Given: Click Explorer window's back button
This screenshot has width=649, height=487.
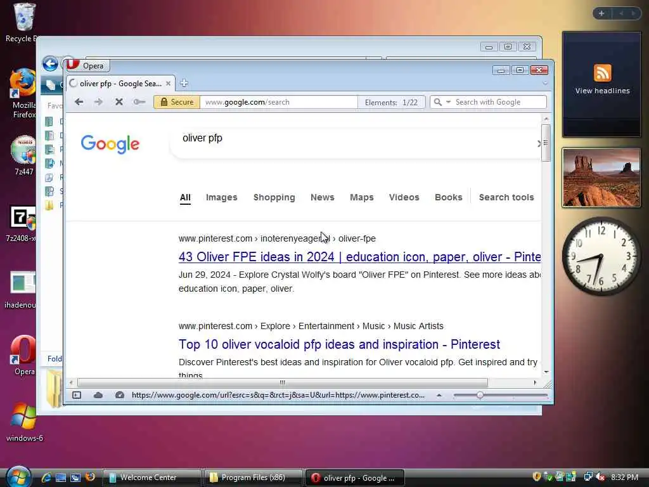Looking at the screenshot, I should [x=50, y=64].
